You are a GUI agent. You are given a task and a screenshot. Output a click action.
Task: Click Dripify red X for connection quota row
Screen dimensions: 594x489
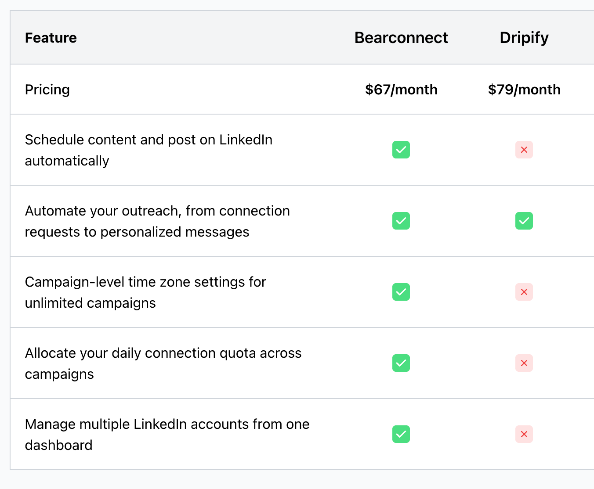coord(524,363)
